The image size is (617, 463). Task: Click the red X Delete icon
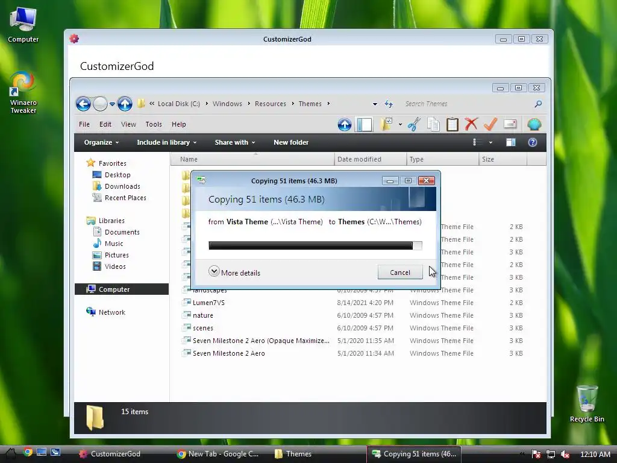(x=471, y=124)
